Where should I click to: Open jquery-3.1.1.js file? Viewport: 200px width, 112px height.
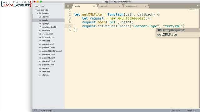48,37
